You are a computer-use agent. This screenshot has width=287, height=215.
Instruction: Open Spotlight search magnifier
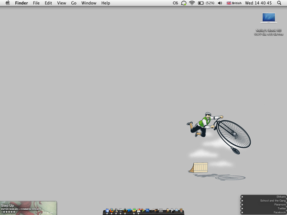click(279, 3)
